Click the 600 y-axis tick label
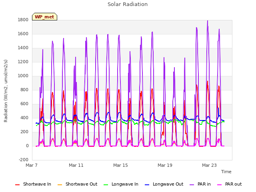The width and height of the screenshot is (256, 192). [x=24, y=104]
